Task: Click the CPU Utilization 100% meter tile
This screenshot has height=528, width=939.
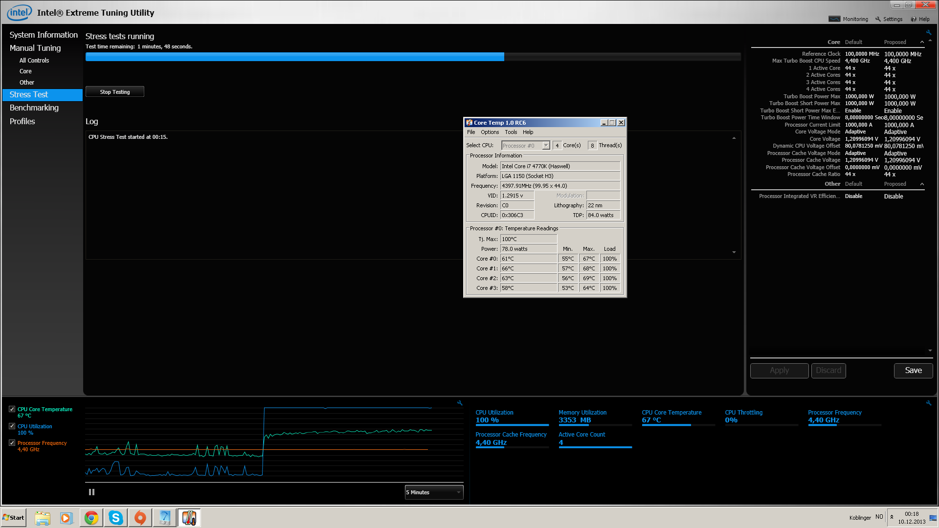Action: 512,418
